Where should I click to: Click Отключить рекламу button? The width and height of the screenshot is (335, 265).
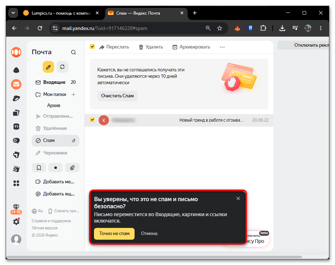click(303, 45)
